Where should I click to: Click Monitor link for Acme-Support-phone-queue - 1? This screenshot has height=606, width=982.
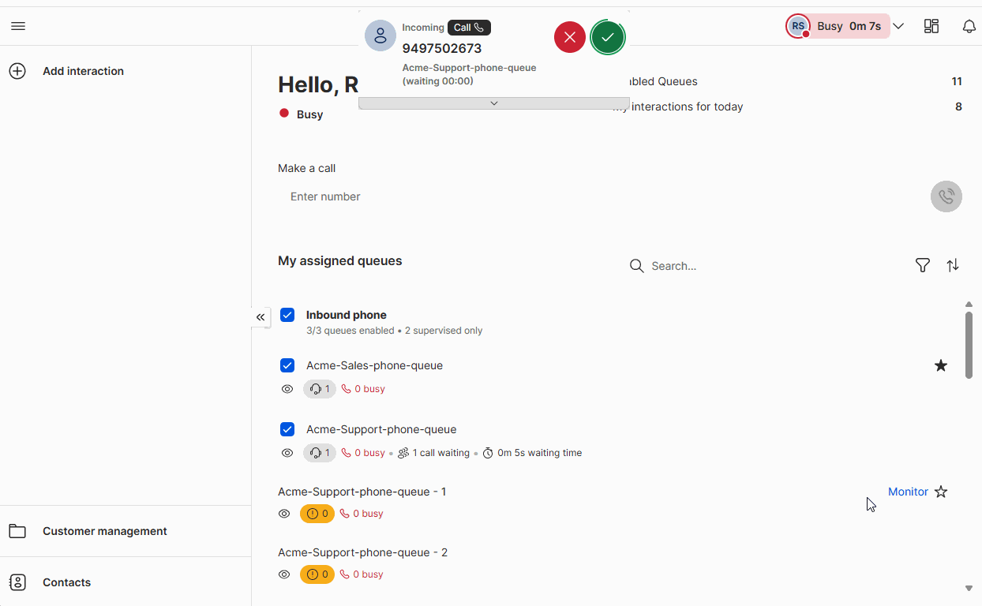[x=908, y=492]
